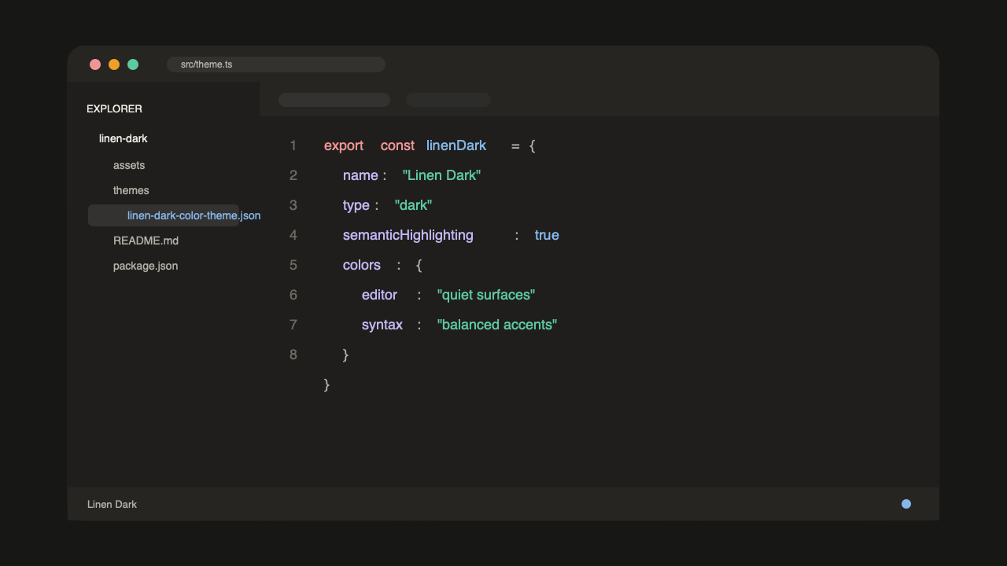Open README.md in explorer
This screenshot has height=566, width=1007.
point(146,241)
